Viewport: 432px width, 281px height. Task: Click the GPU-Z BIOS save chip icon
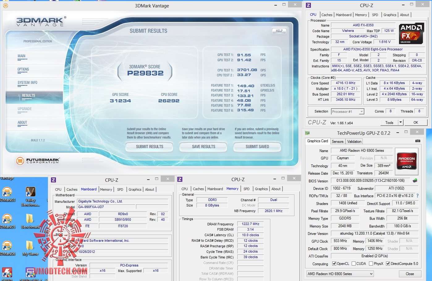(x=415, y=181)
